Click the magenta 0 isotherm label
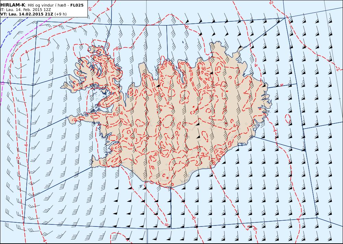 (3, 84)
